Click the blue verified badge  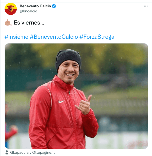click(x=54, y=6)
